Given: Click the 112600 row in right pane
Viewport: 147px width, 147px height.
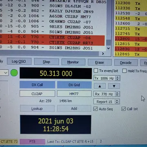Looking at the screenshot, I should (x=131, y=24).
